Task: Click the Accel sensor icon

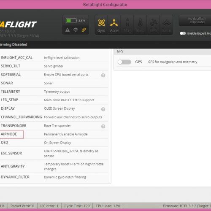Action: pyautogui.click(x=114, y=25)
